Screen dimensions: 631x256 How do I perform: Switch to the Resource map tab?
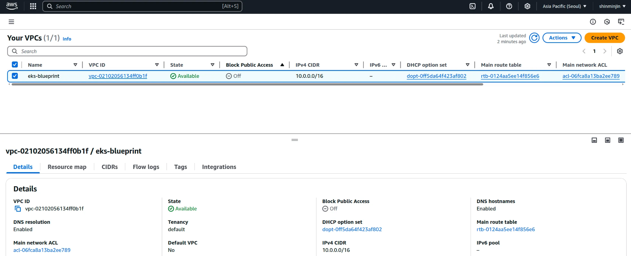click(67, 167)
